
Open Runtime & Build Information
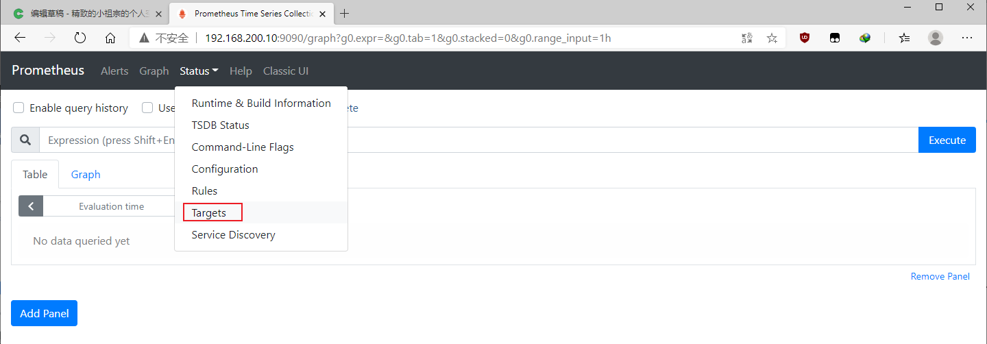(261, 103)
